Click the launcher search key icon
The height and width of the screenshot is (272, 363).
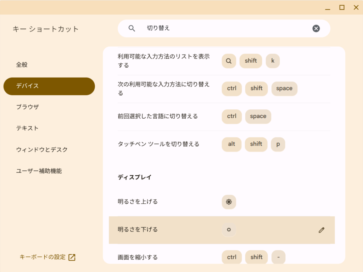click(229, 61)
